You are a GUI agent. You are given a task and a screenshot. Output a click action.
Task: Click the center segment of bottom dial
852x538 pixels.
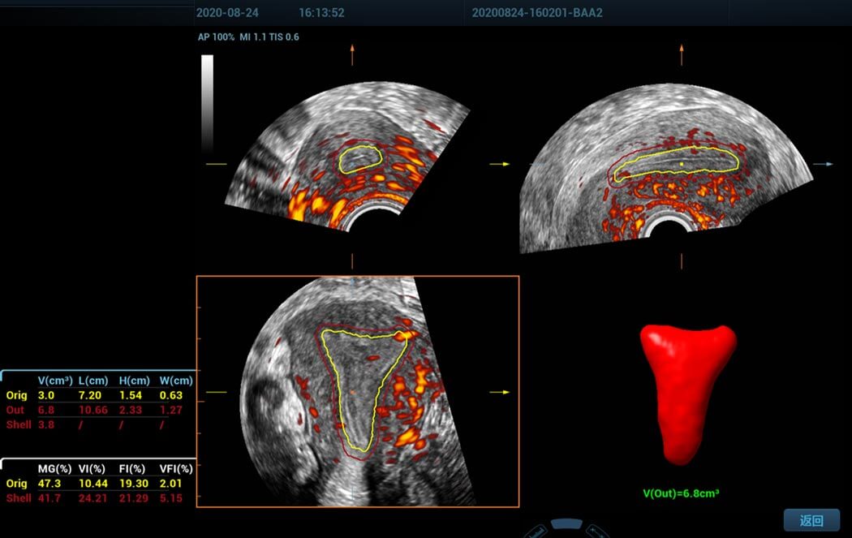click(x=566, y=524)
